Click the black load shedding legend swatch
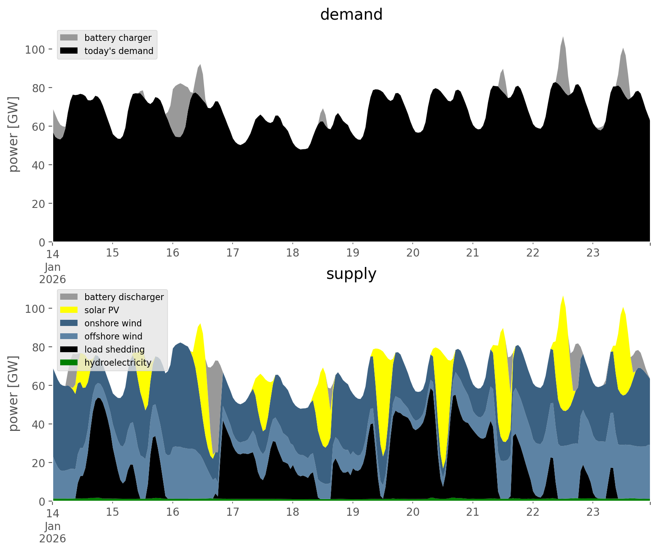The height and width of the screenshot is (552, 658). (x=69, y=349)
